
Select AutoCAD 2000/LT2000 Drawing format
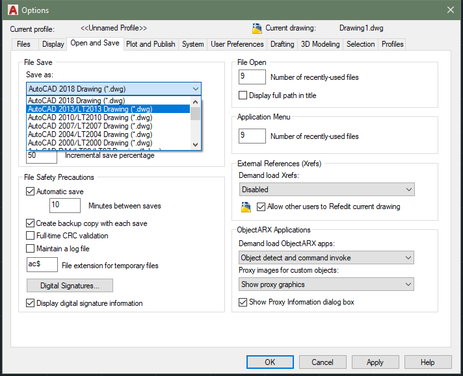tap(109, 143)
